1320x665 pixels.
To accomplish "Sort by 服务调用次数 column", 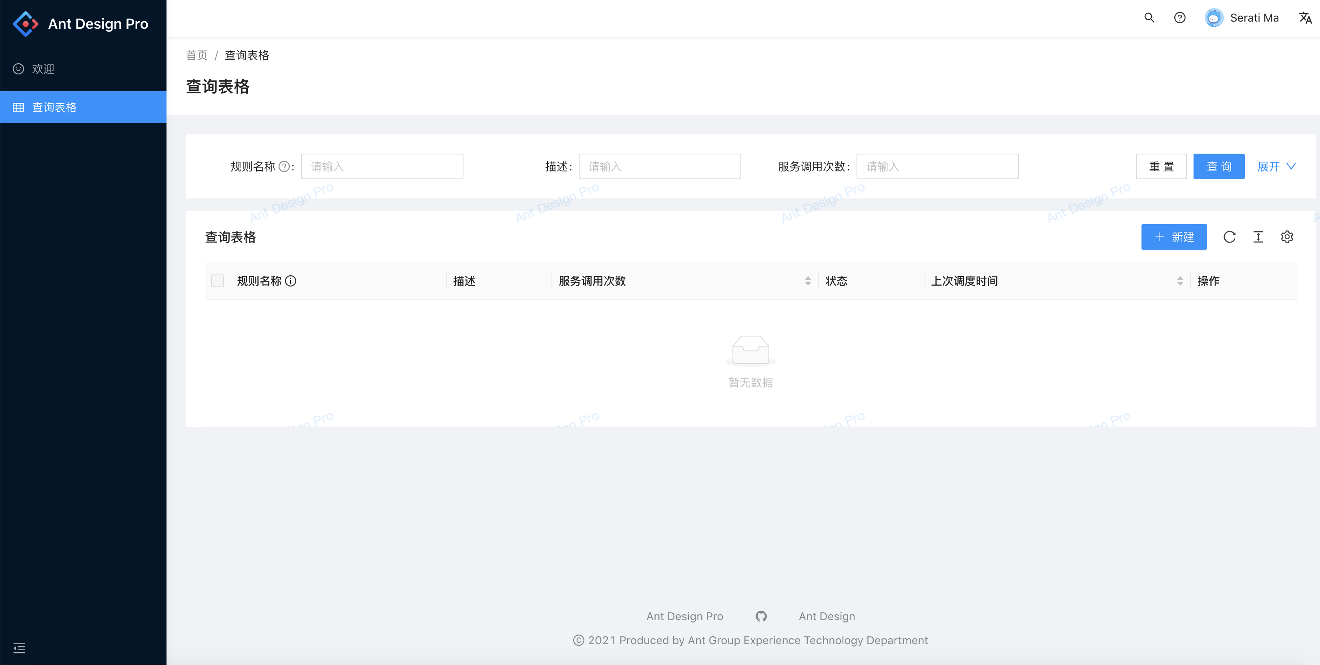I will click(808, 281).
